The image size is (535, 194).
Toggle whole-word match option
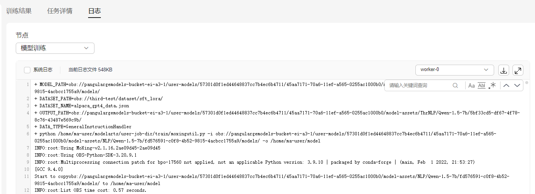(x=482, y=85)
